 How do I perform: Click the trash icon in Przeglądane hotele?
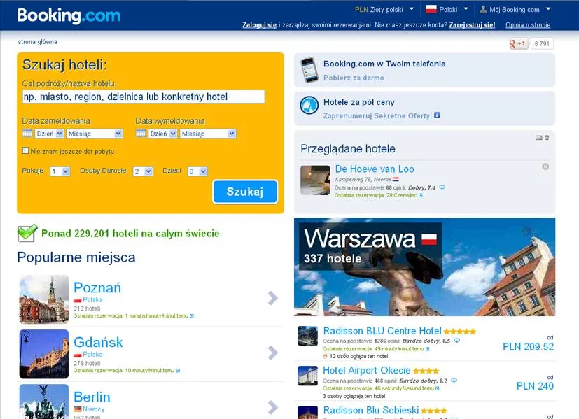tap(547, 138)
